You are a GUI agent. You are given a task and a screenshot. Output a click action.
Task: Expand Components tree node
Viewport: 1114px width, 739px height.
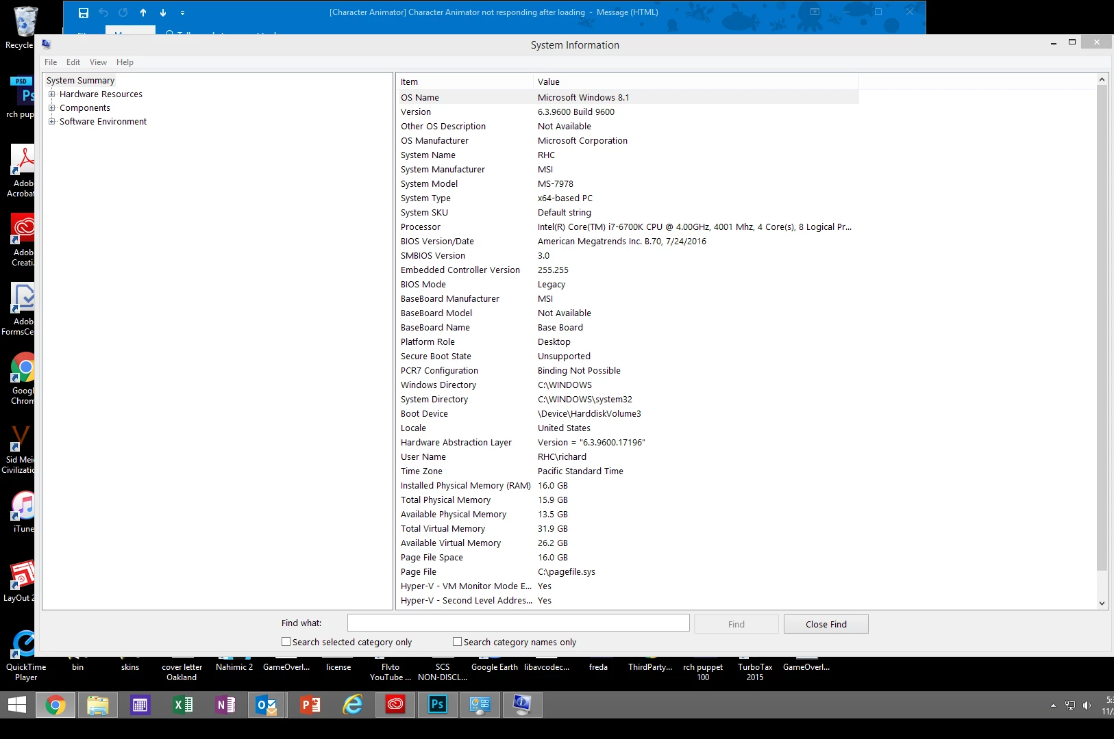51,108
